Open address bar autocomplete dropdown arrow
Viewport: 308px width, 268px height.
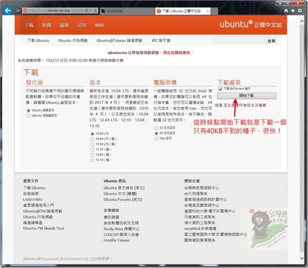pyautogui.click(x=91, y=10)
